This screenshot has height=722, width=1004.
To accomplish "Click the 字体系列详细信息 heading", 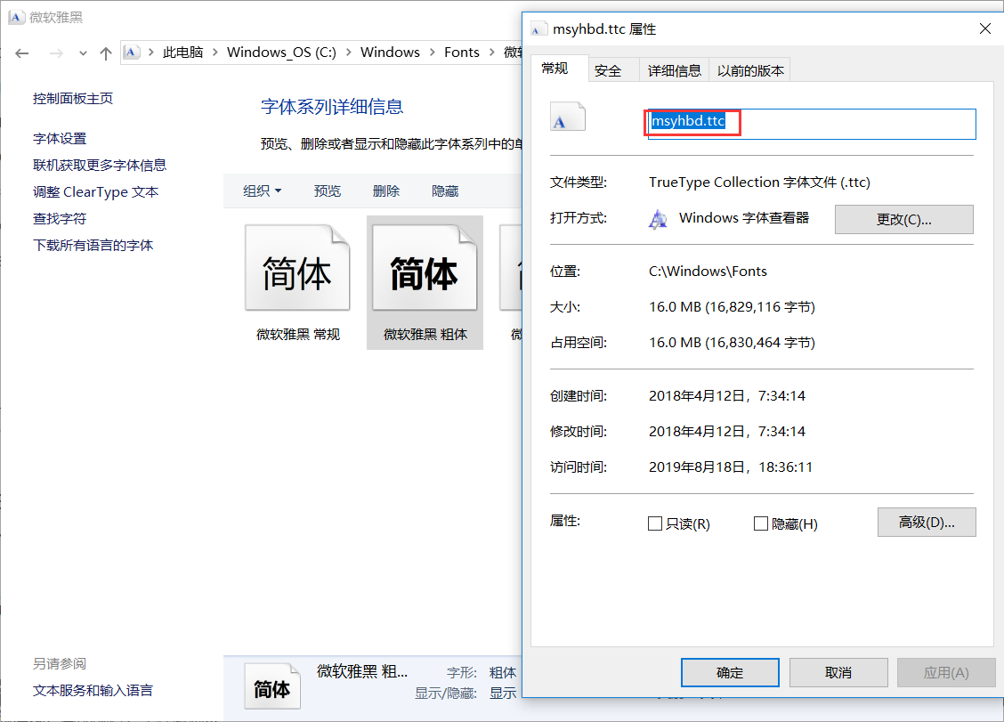I will pos(332,106).
